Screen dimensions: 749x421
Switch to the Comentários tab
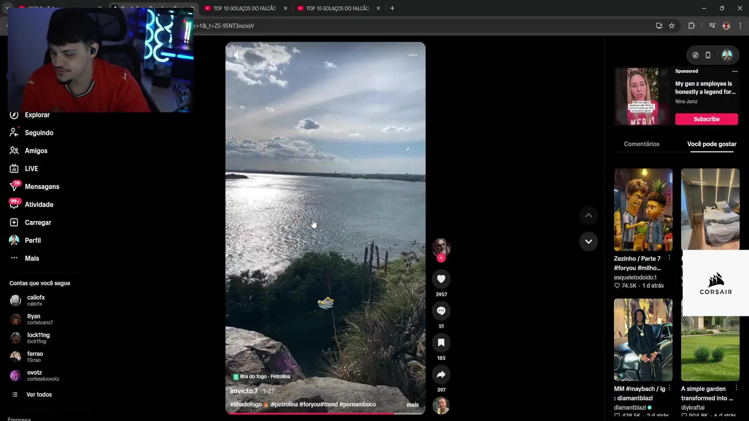click(x=641, y=144)
